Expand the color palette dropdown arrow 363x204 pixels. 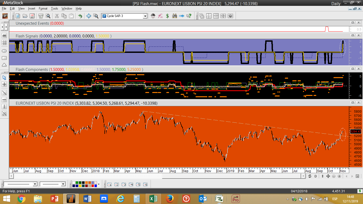[99, 184]
